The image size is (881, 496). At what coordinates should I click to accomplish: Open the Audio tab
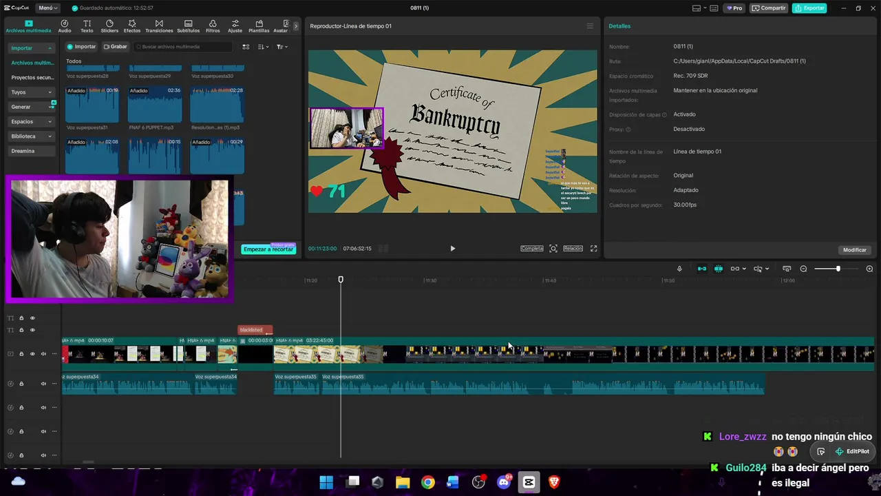[x=65, y=26]
